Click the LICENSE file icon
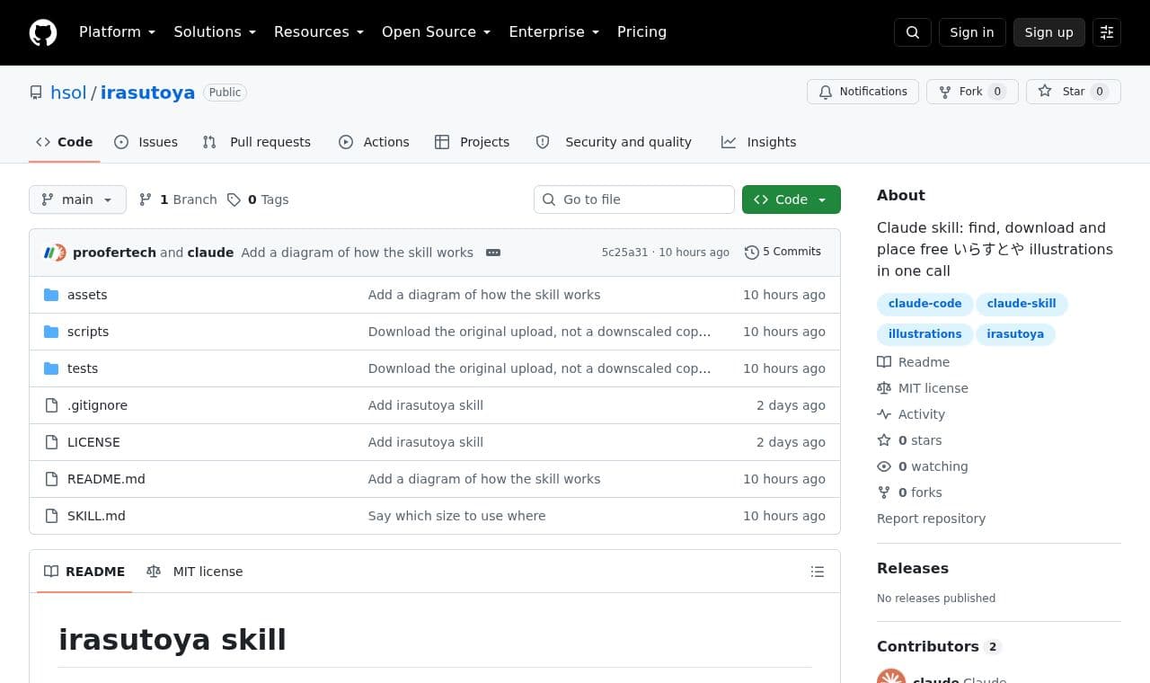Viewport: 1150px width, 683px height. click(51, 442)
